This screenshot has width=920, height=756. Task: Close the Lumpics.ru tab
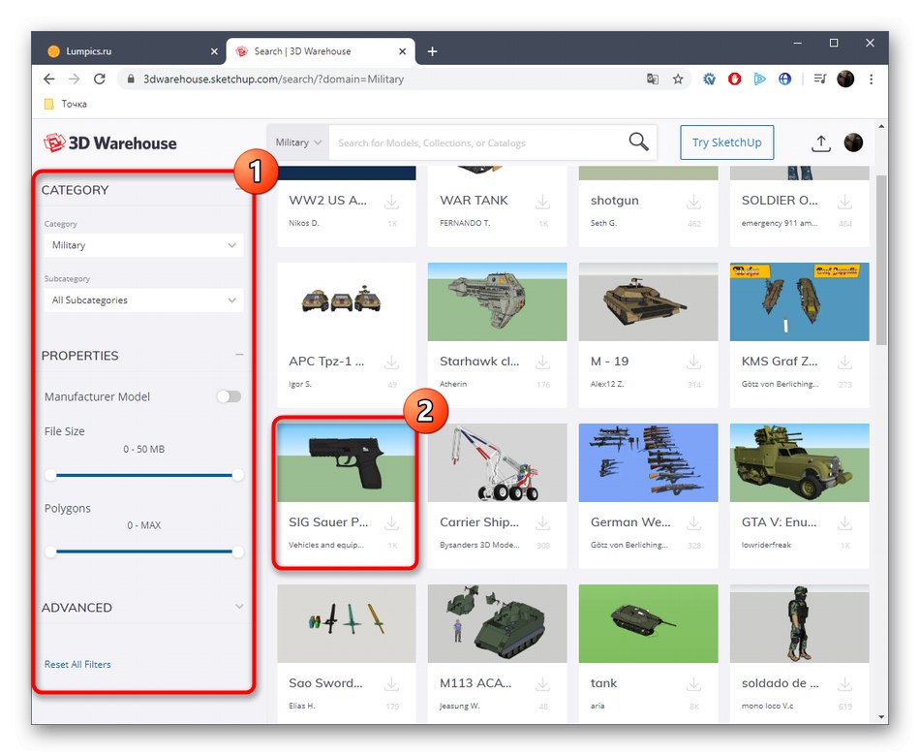tap(214, 51)
